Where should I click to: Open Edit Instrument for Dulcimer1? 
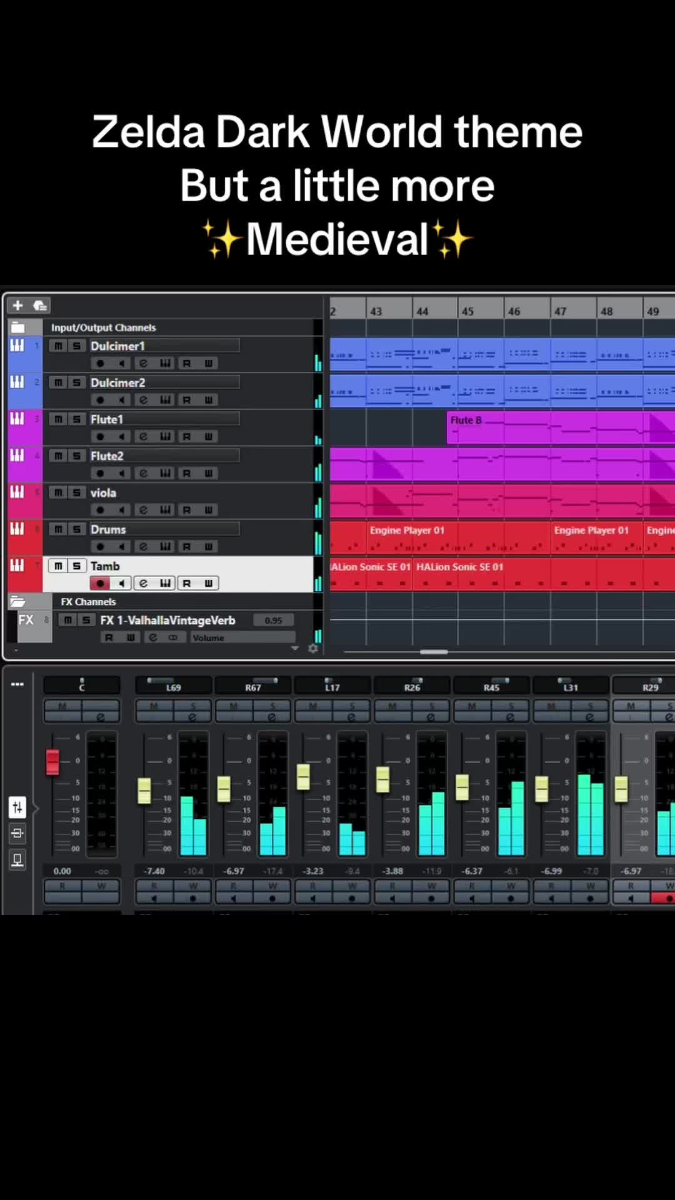(x=165, y=363)
